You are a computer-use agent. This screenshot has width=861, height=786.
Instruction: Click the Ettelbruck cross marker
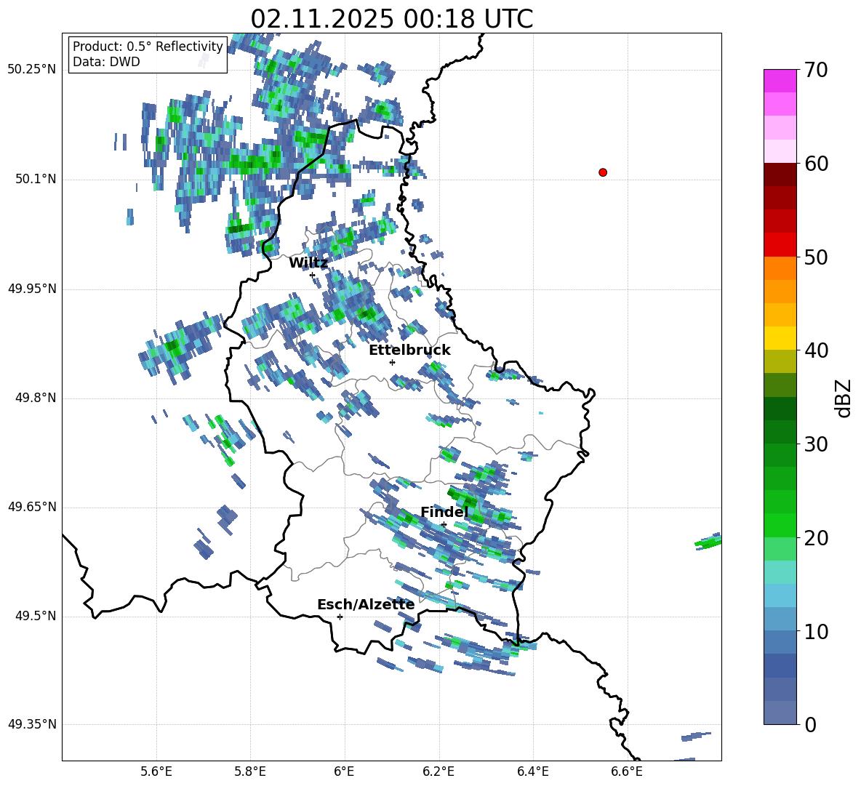[x=392, y=362]
